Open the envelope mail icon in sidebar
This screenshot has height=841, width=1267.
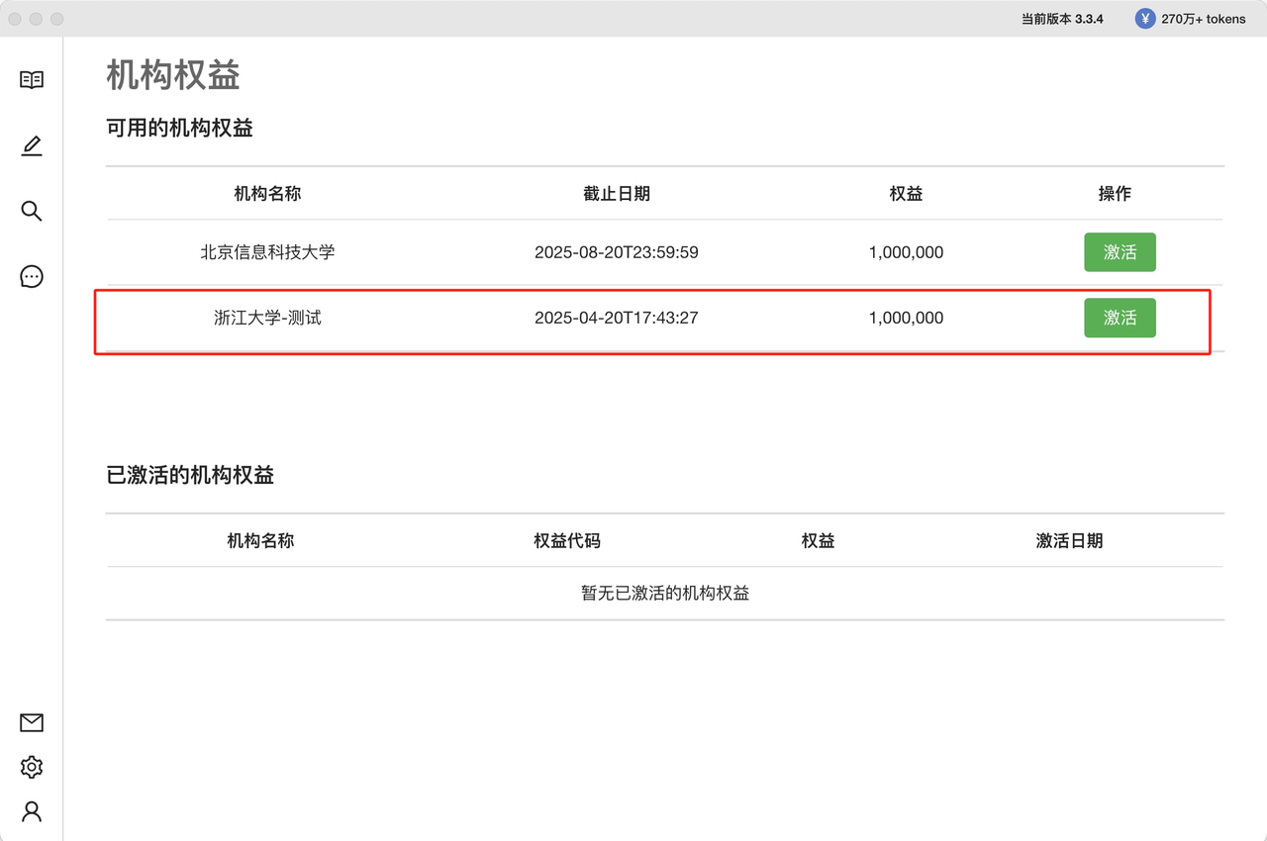pos(32,723)
